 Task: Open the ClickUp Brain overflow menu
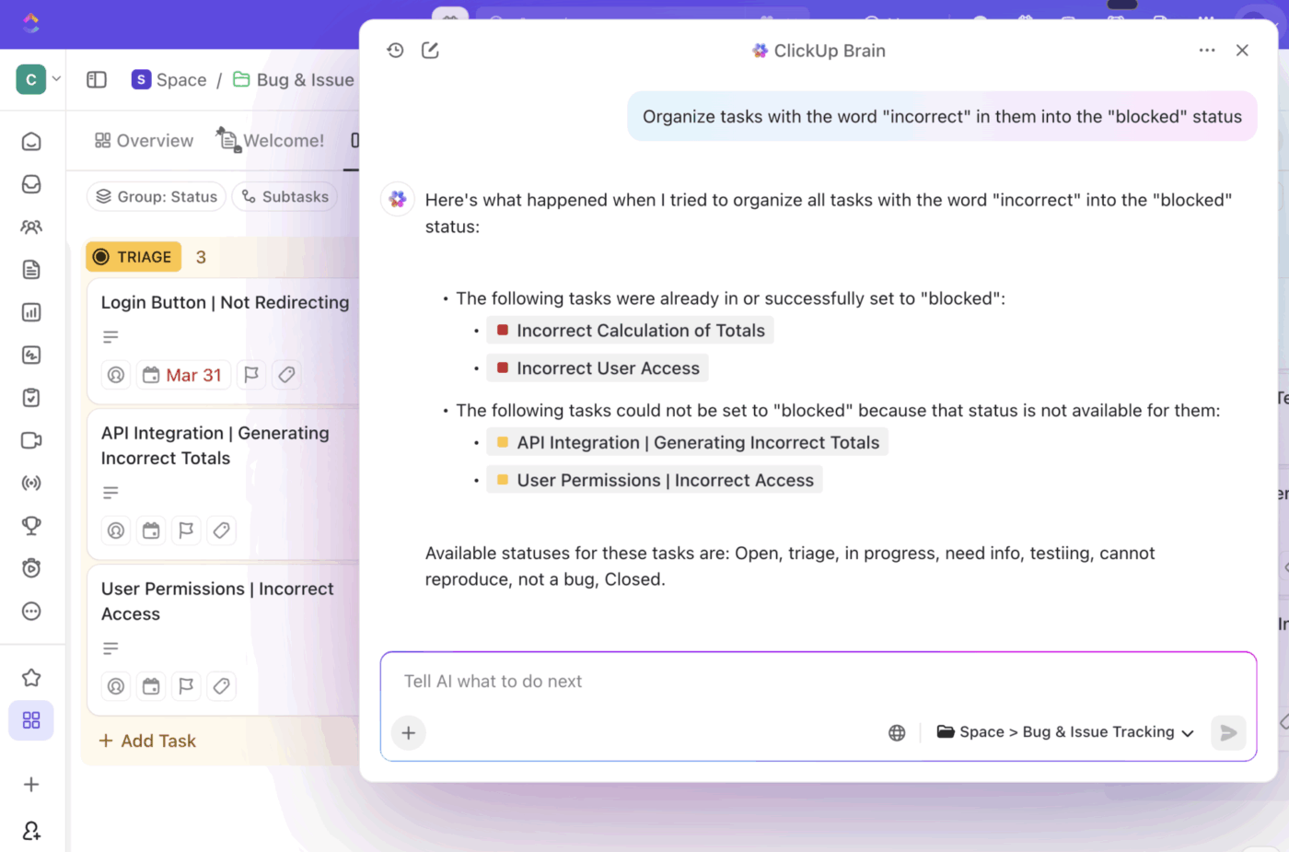point(1207,51)
